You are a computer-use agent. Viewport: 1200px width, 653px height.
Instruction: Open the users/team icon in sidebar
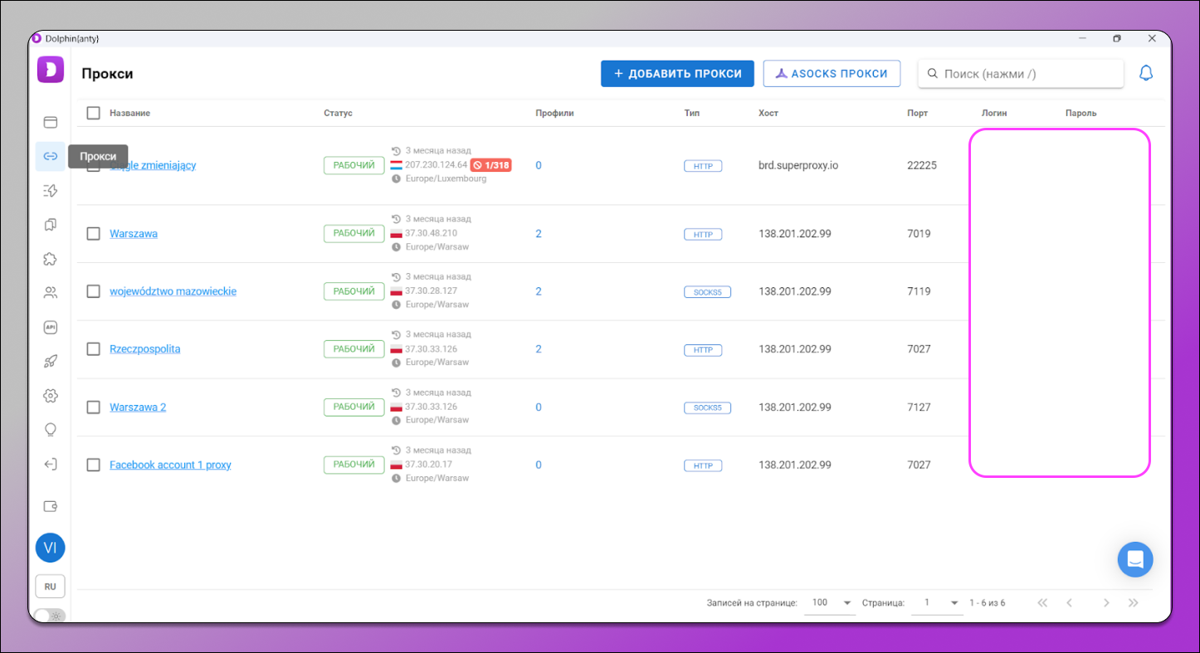point(51,293)
